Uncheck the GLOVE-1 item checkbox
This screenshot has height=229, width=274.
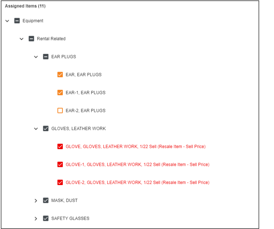pyautogui.click(x=60, y=164)
